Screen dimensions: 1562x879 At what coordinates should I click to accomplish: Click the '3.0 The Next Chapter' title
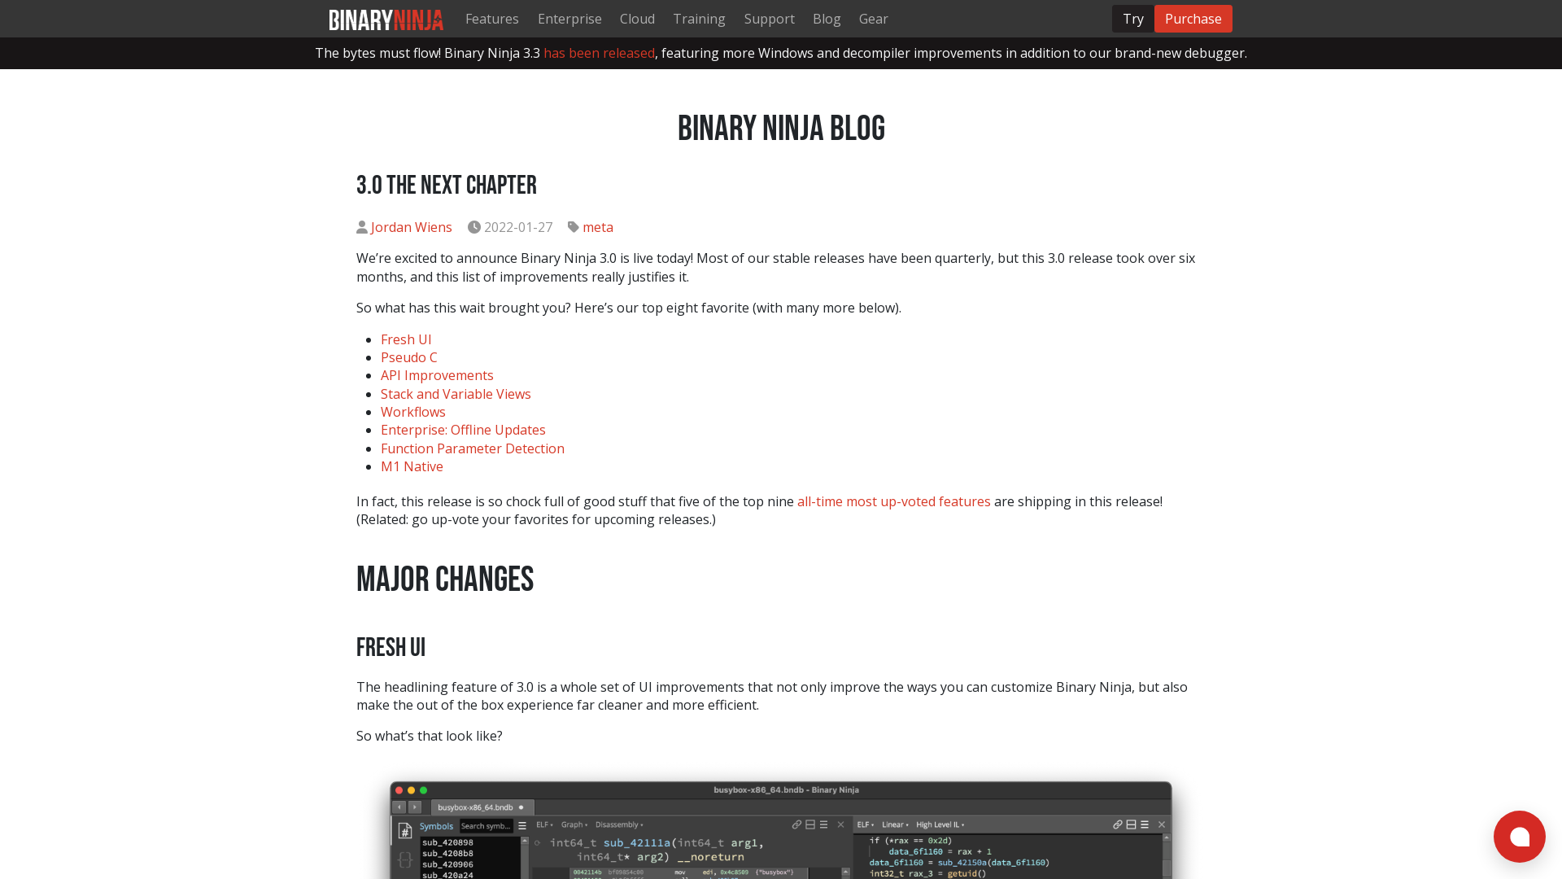447,186
